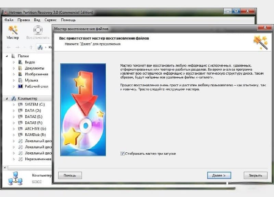The width and height of the screenshot is (274, 197).
Task: Click the Далее > button
Action: click(219, 175)
